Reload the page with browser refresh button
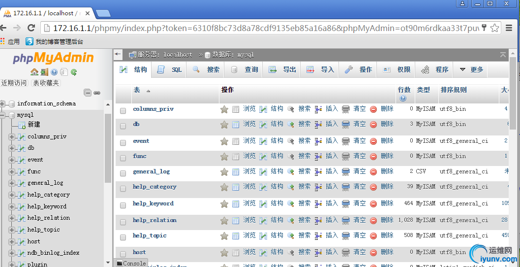The height and width of the screenshot is (267, 520). tap(31, 28)
